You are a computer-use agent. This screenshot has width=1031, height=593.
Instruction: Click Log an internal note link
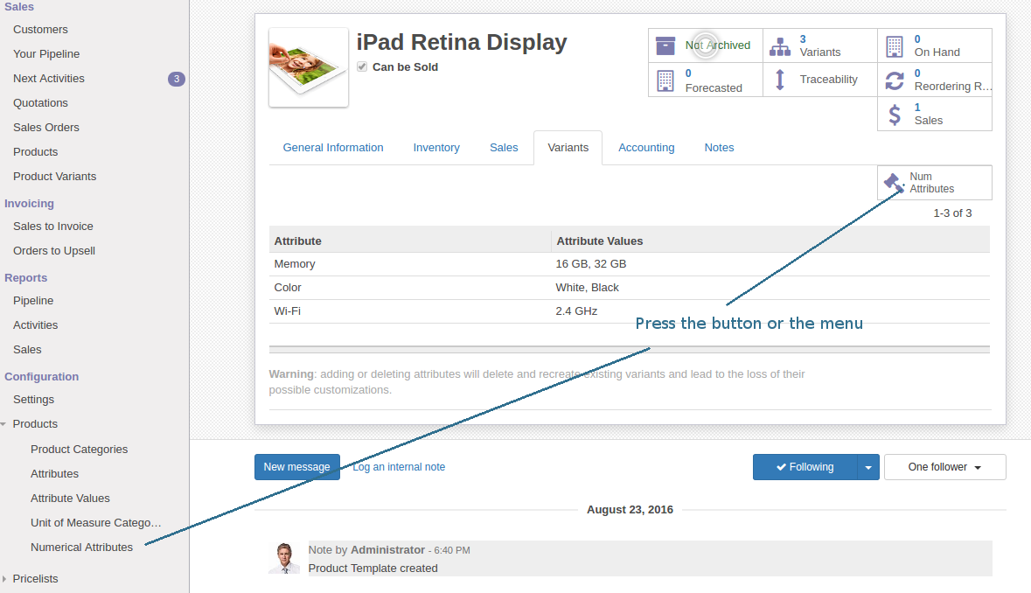(399, 467)
